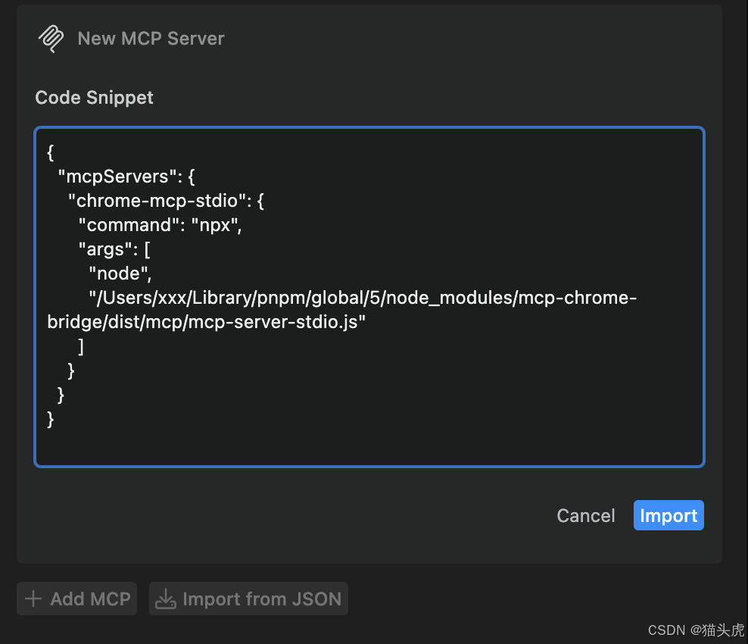Click the /Users/xxx/Library path line
This screenshot has height=644, width=748.
[362, 298]
